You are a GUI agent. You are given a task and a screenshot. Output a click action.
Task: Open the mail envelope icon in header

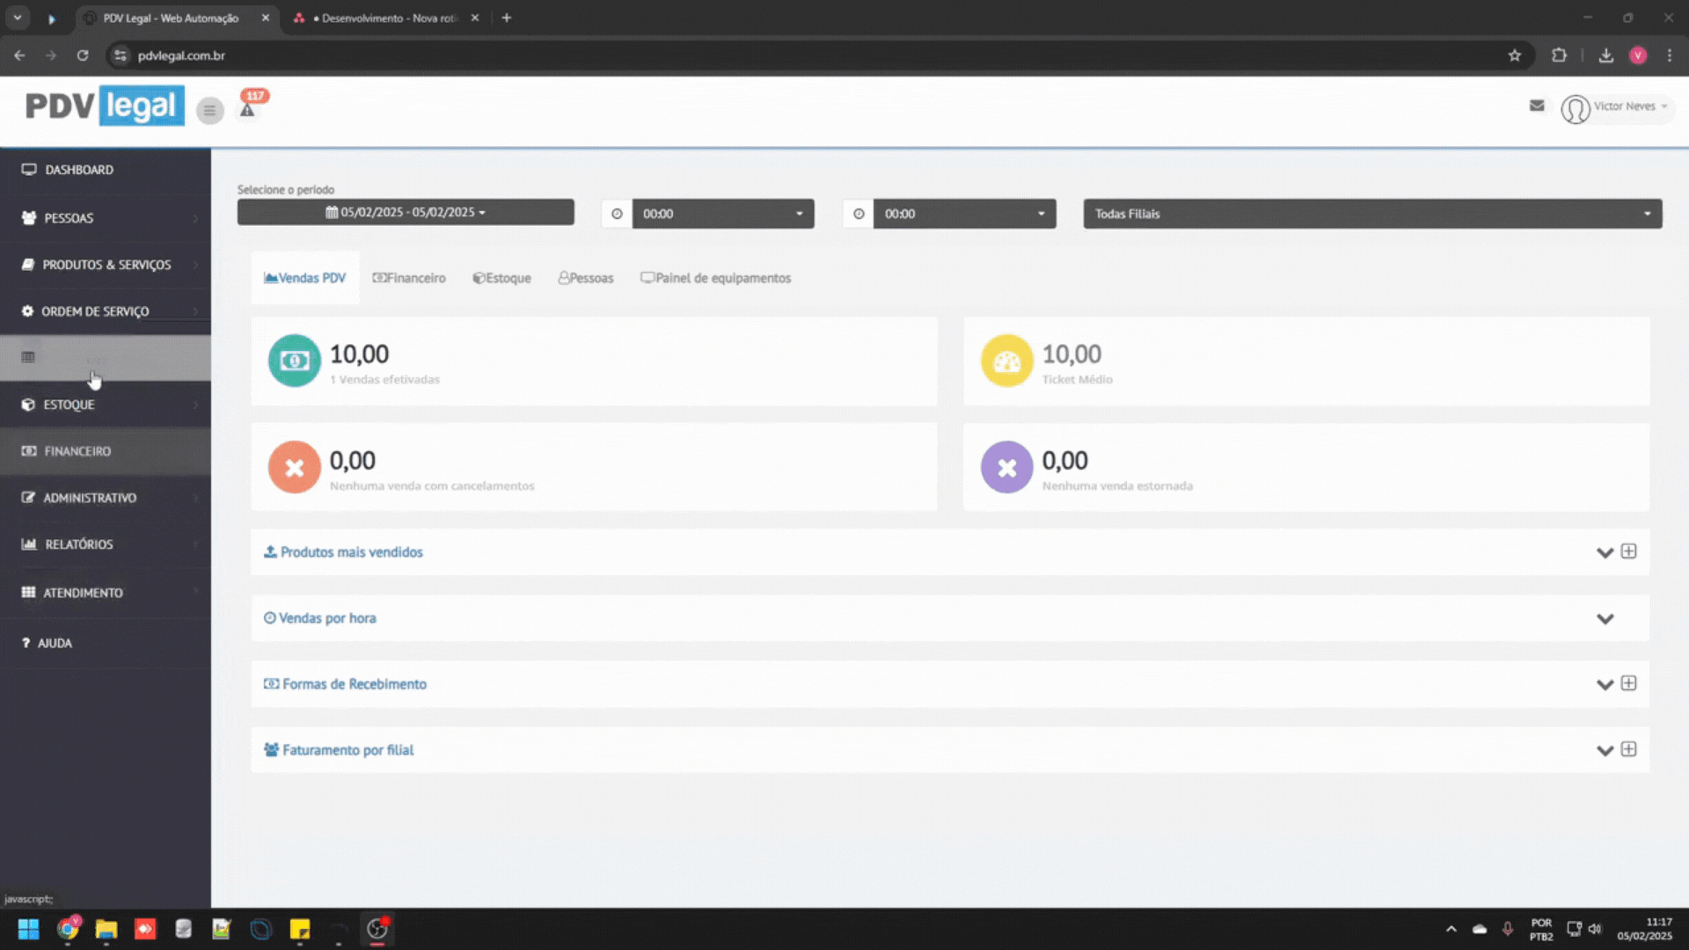pyautogui.click(x=1537, y=106)
